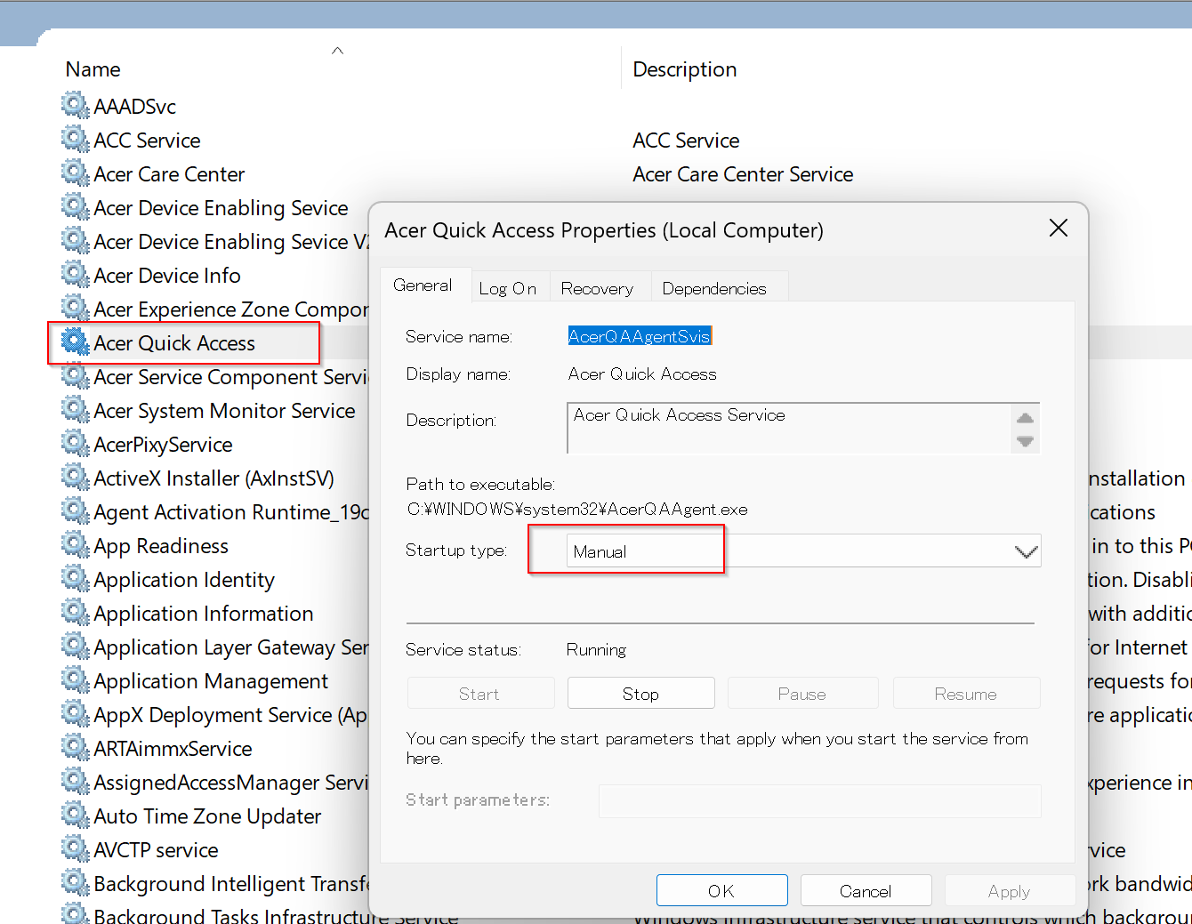Select App Readiness in the services list
The image size is (1192, 924).
click(161, 546)
